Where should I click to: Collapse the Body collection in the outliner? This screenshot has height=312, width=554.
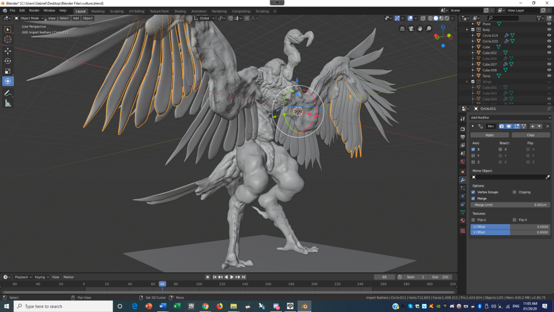(467, 30)
